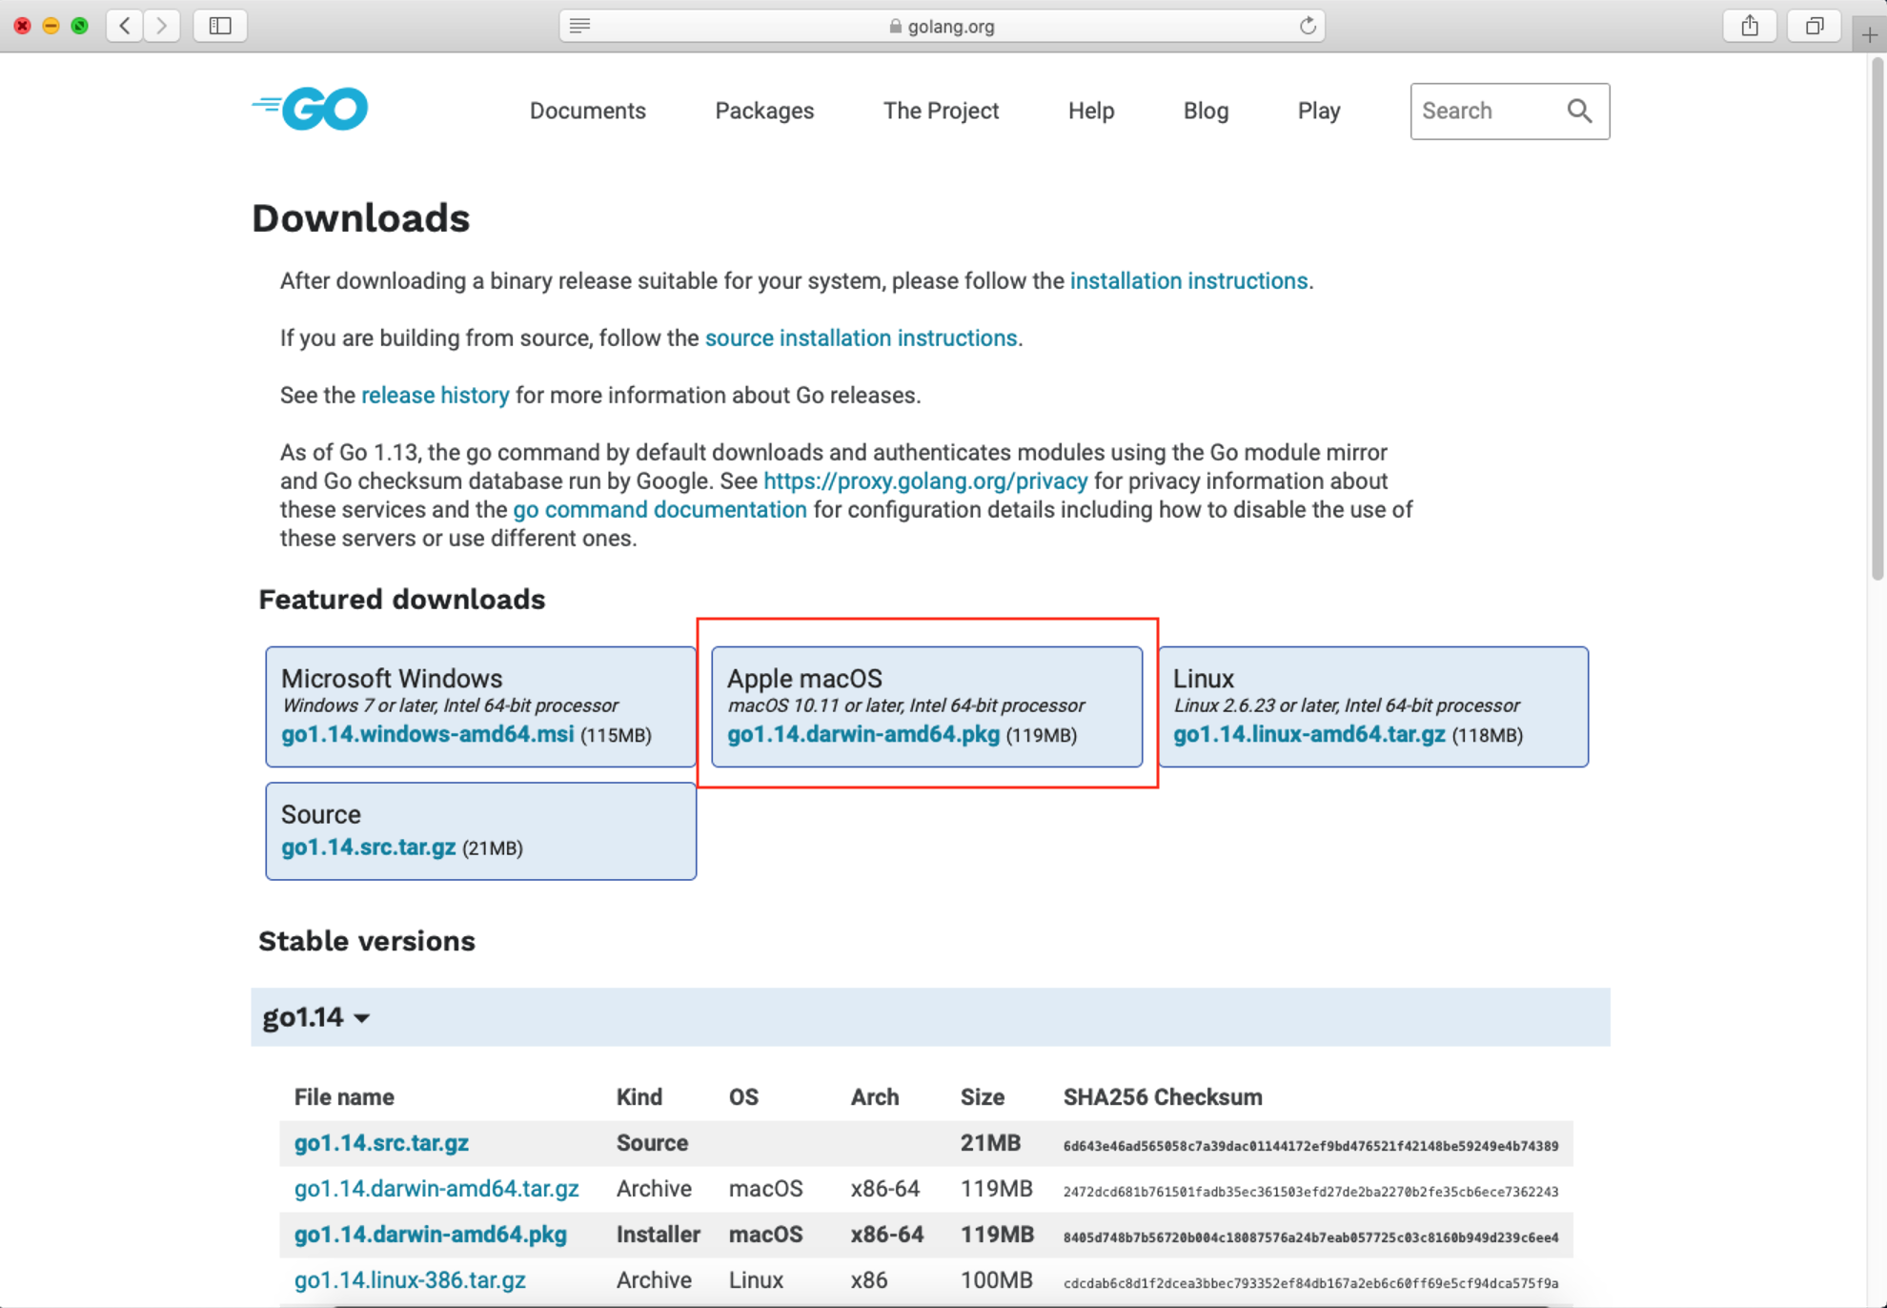The width and height of the screenshot is (1887, 1308).
Task: Open the Blog menu item
Action: [1206, 111]
